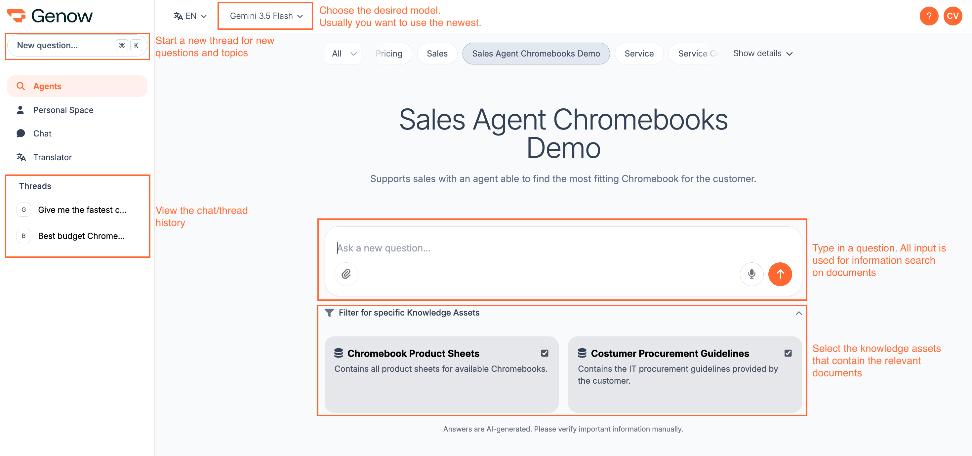
Task: Open help via question mark icon
Action: coord(929,16)
